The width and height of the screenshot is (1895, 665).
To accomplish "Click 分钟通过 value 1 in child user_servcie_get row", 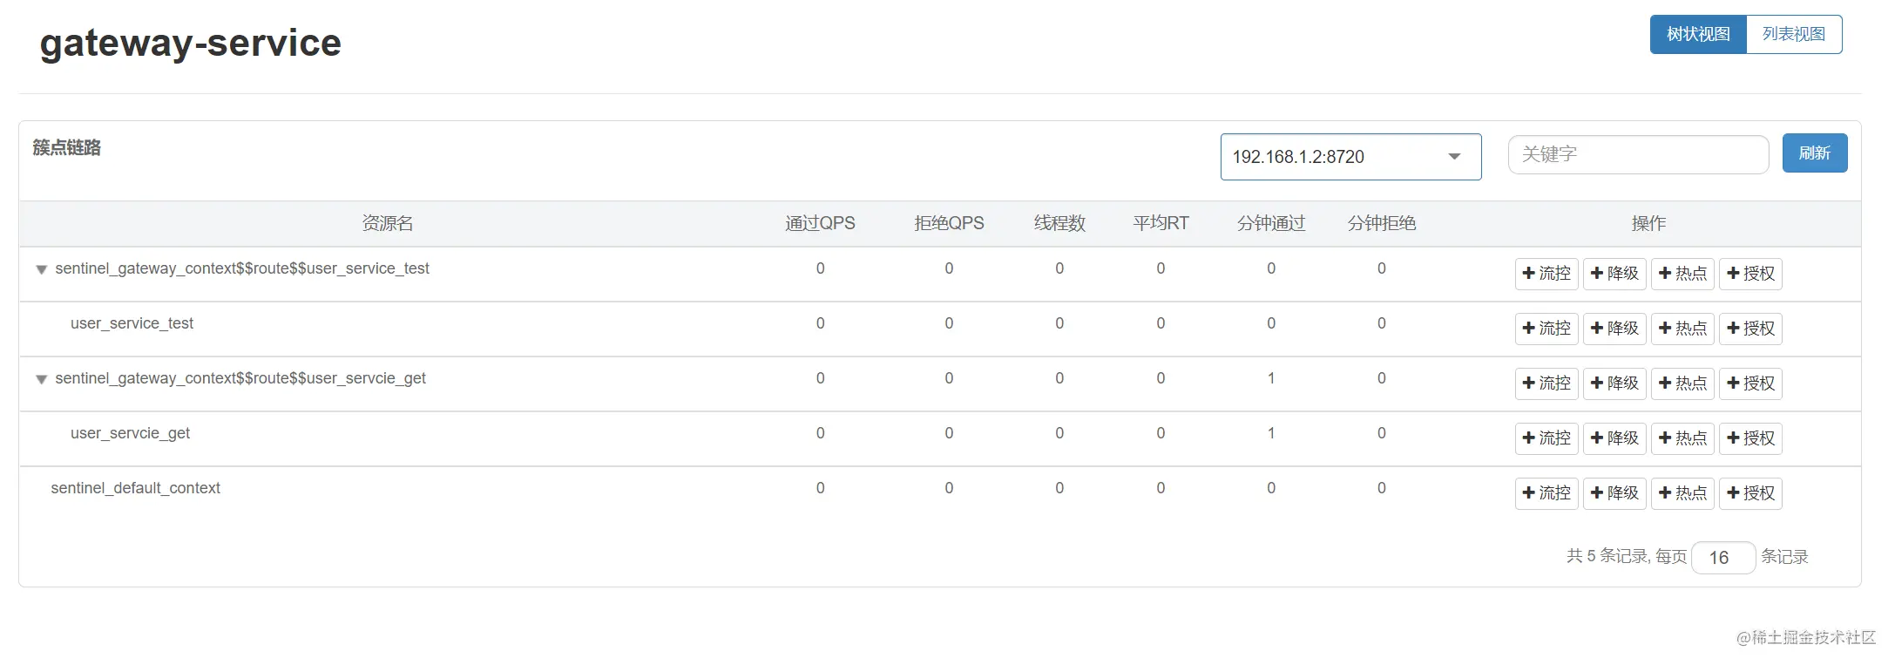I will point(1271,433).
